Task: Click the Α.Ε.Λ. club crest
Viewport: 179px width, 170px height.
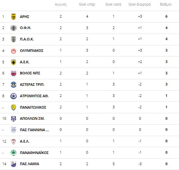Action: point(13,141)
